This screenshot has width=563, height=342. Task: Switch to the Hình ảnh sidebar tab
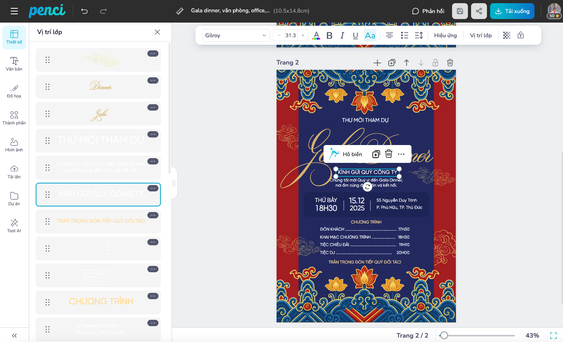(14, 144)
